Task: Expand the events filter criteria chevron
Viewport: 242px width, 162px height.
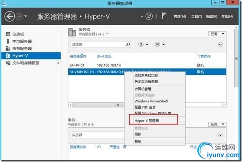Action: [220, 135]
